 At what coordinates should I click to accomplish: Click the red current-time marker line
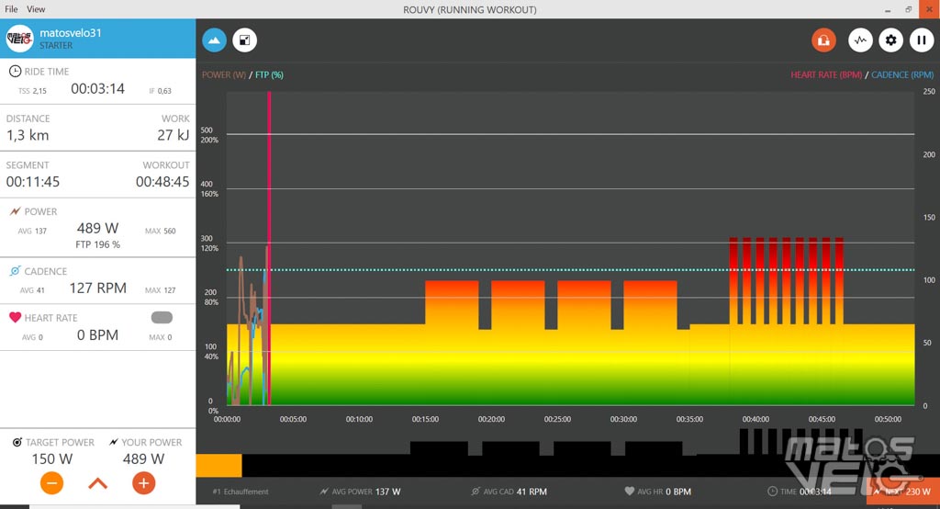click(x=269, y=248)
